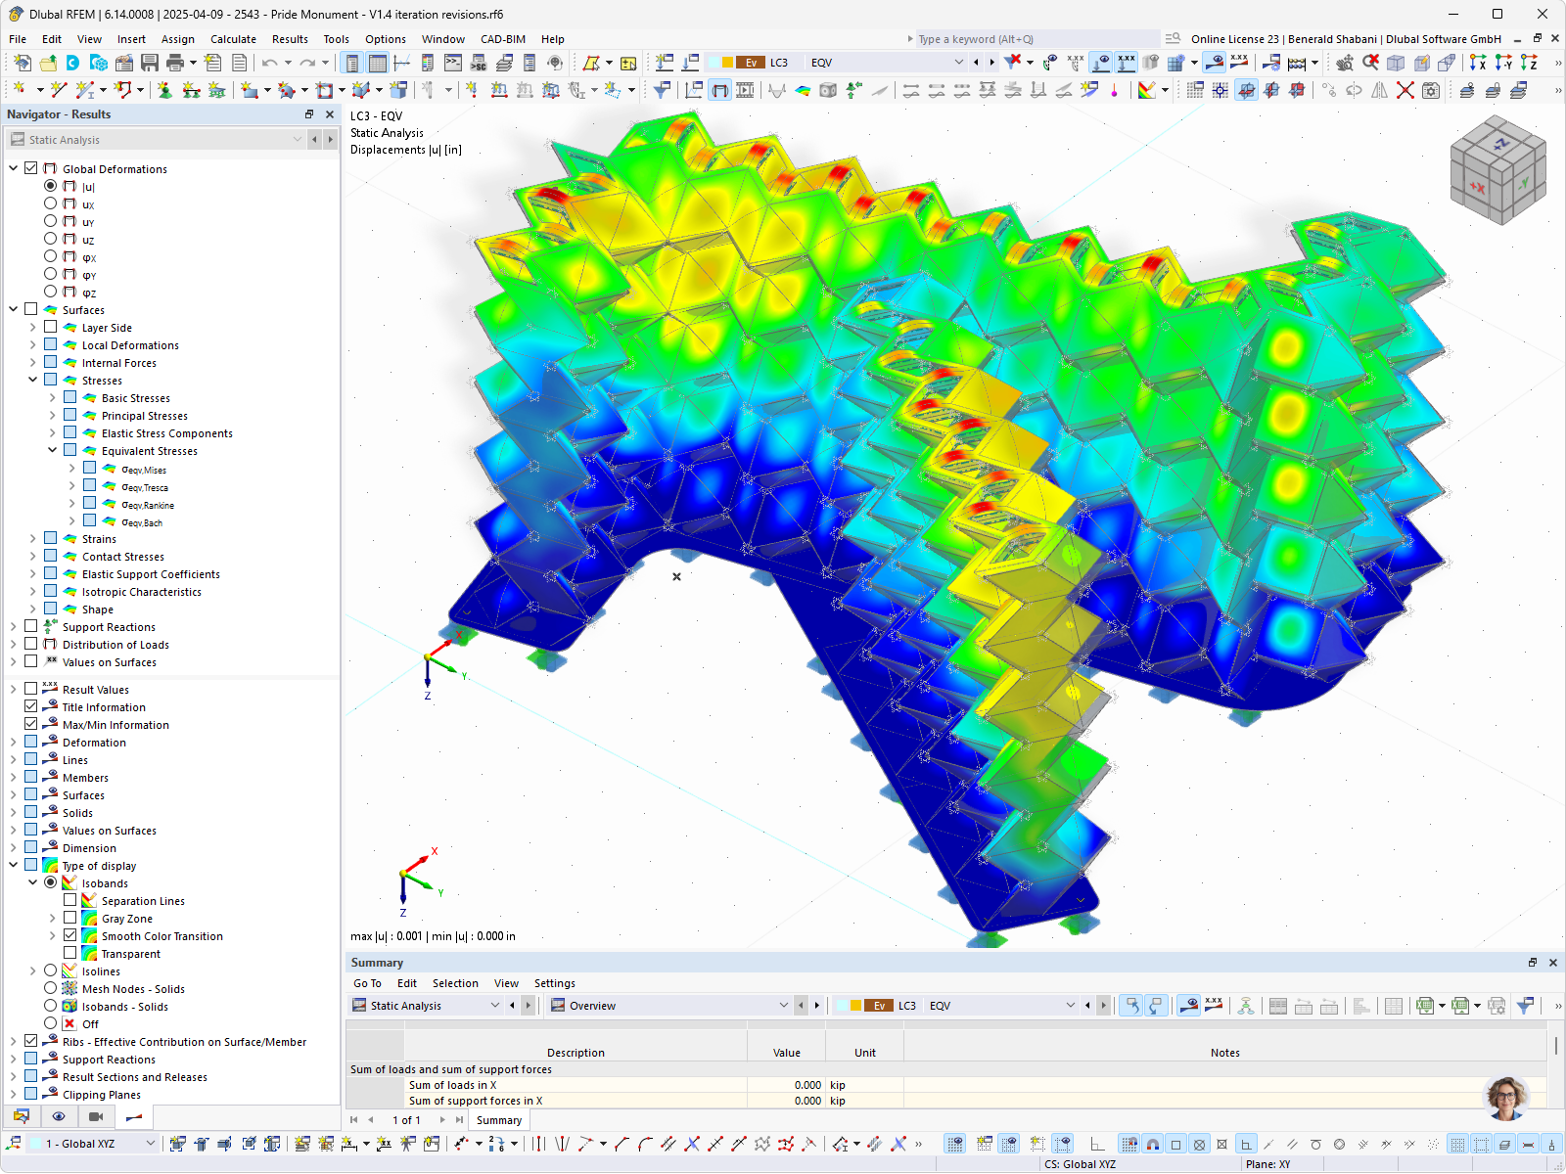Select the Isolines radio button
The image size is (1566, 1174).
pyautogui.click(x=50, y=971)
